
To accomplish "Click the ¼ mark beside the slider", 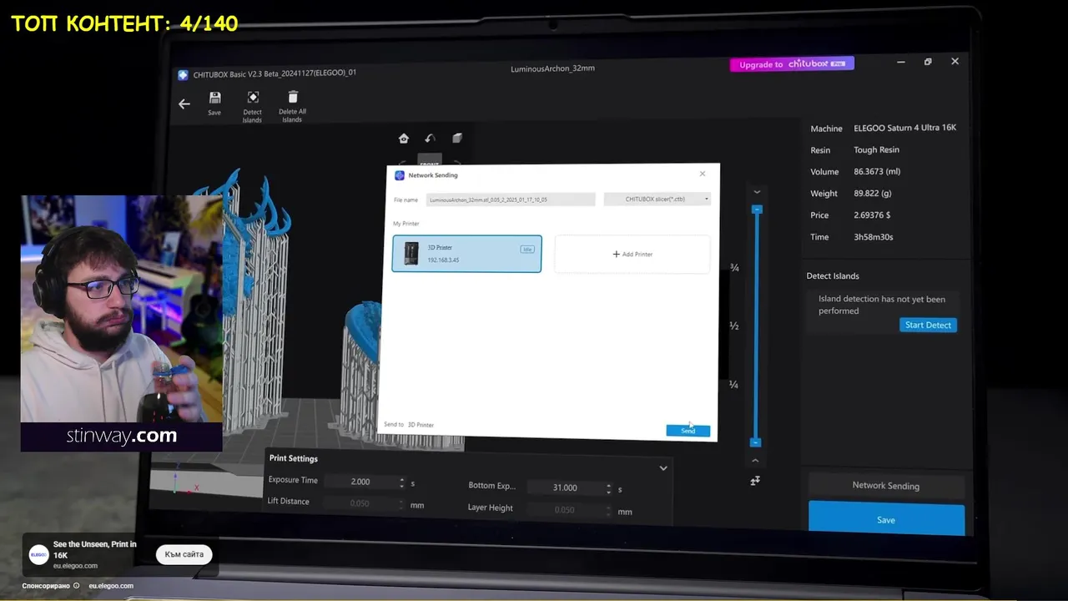I will coord(734,385).
